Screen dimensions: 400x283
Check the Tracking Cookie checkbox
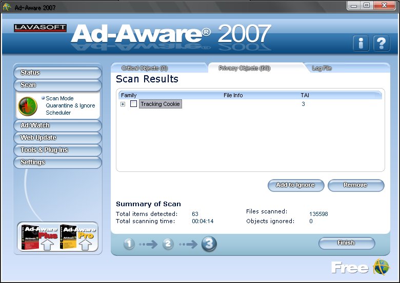point(133,103)
